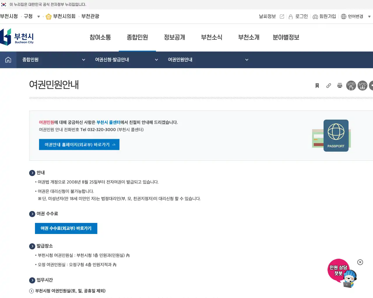Open the 언어변경 language dropdown
373x298 pixels.
pyautogui.click(x=369, y=17)
